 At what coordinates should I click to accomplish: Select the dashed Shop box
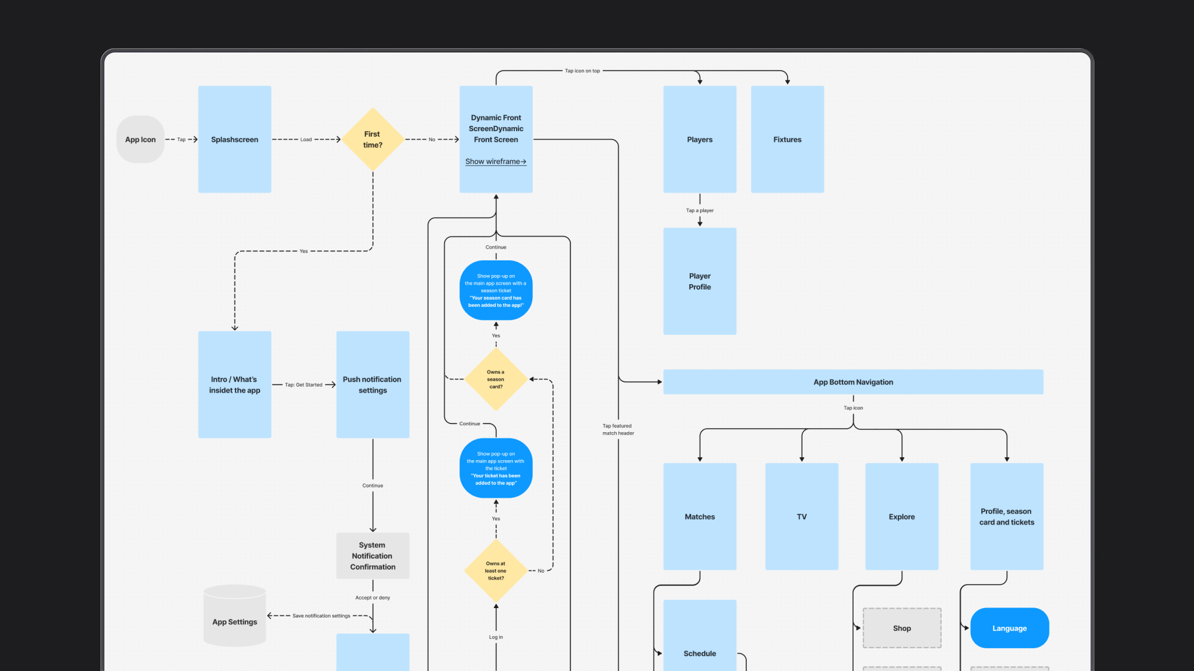coord(902,628)
